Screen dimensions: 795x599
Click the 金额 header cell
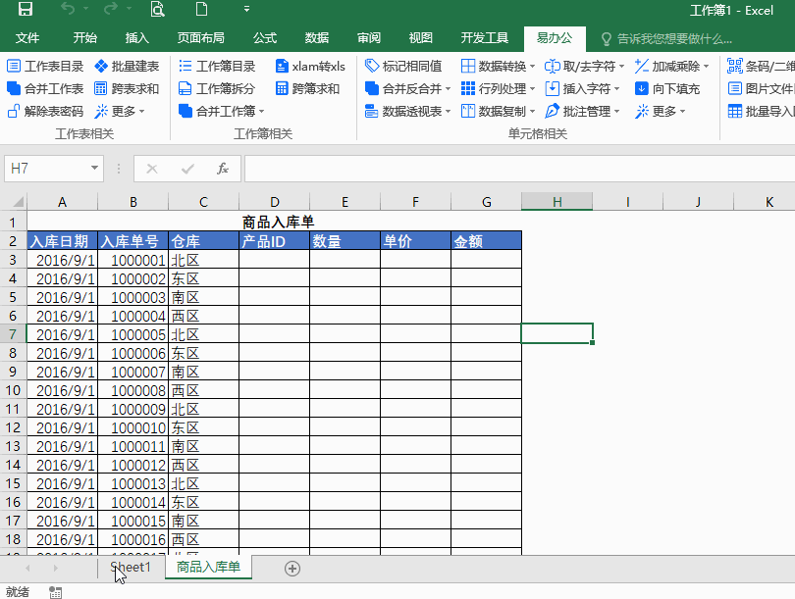click(486, 241)
